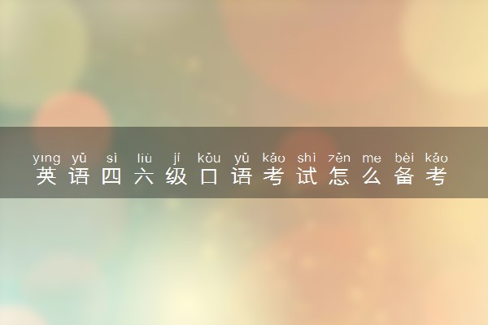488x325 pixels.
Task: Select the pinyin text "me"
Action: click(372, 159)
